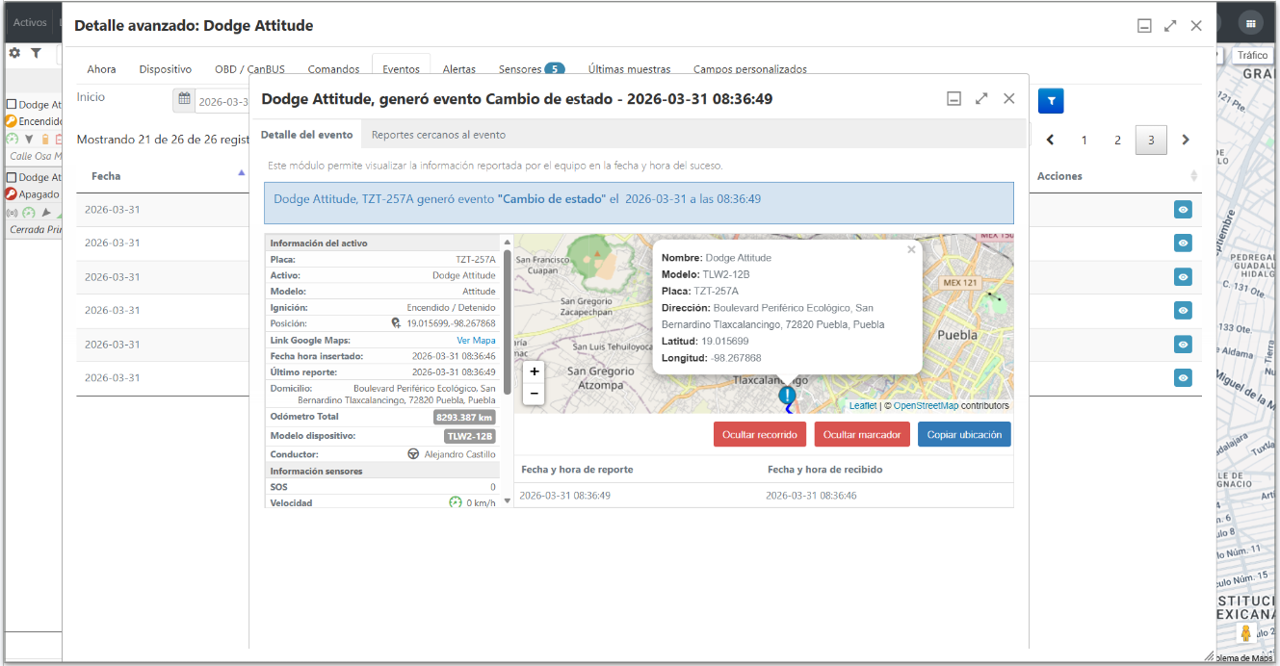Select the Reportes cercanos al evento tab
The width and height of the screenshot is (1280, 666).
tap(438, 135)
